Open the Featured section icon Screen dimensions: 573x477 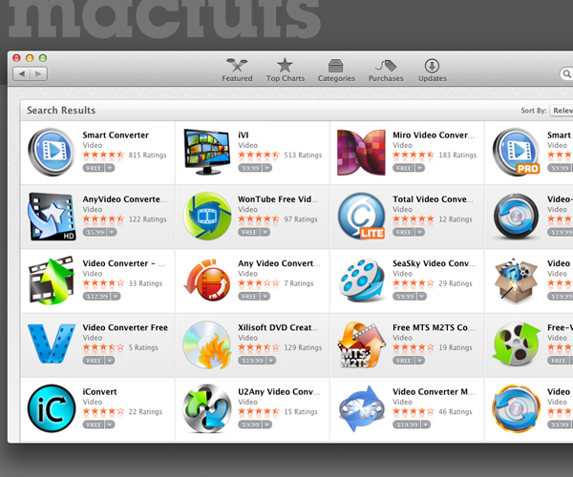click(237, 66)
